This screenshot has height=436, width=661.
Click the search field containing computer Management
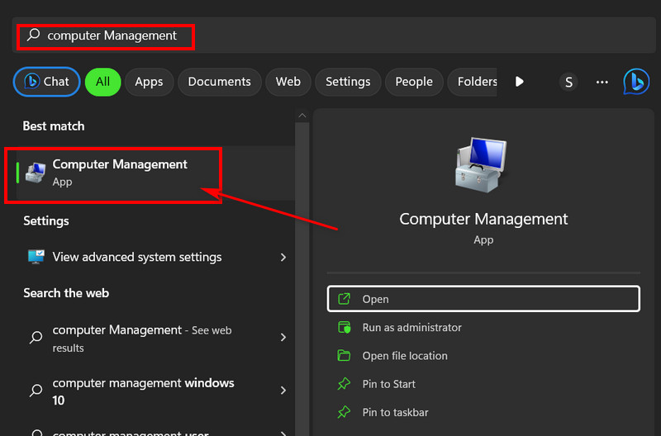[x=334, y=36]
